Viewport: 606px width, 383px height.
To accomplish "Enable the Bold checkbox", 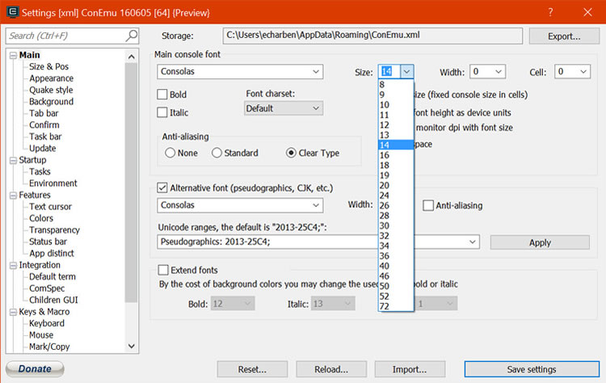I will click(162, 95).
